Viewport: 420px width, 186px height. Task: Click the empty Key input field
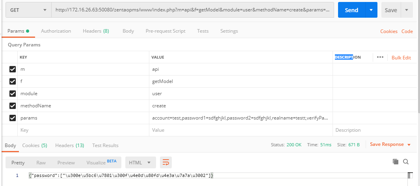pyautogui.click(x=83, y=130)
